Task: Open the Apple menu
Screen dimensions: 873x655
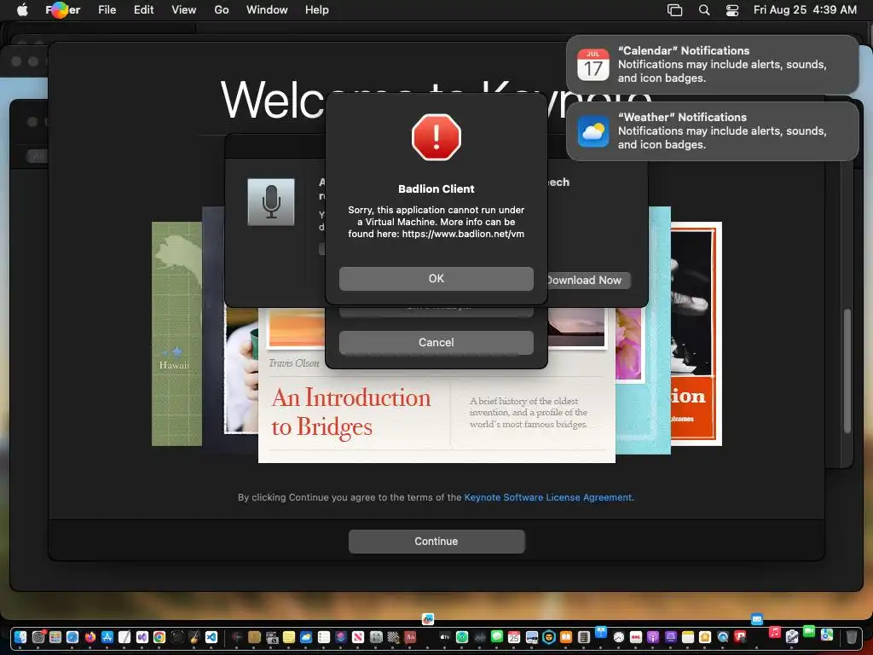Action: 22,10
